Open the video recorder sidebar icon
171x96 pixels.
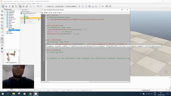[x=2, y=48]
